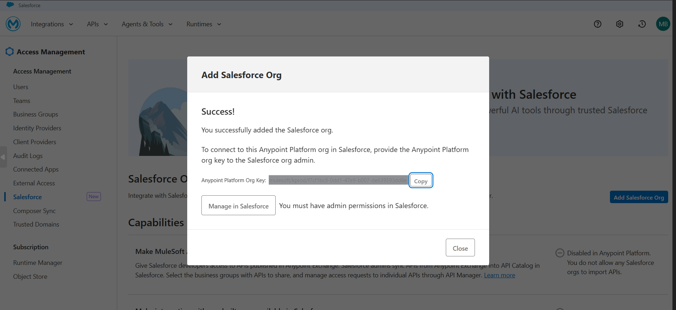
Task: Expand the APIs dropdown menu
Action: pos(97,24)
